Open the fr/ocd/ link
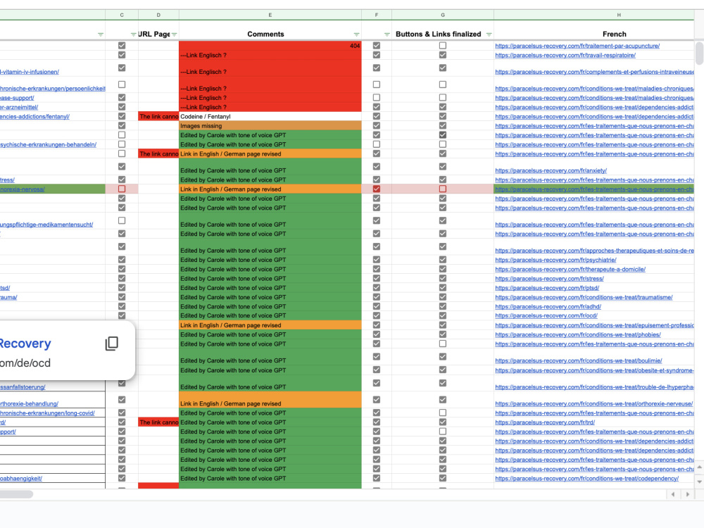Viewport: 704px width, 528px height. click(546, 315)
